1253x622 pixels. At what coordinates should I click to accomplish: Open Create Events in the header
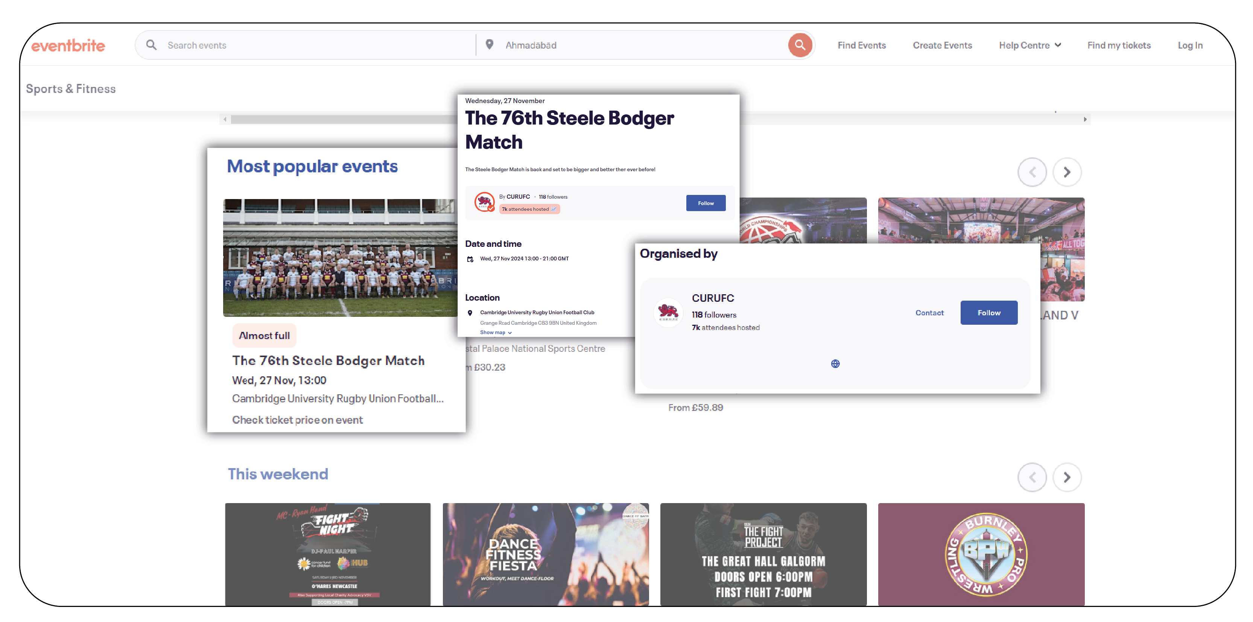coord(942,45)
